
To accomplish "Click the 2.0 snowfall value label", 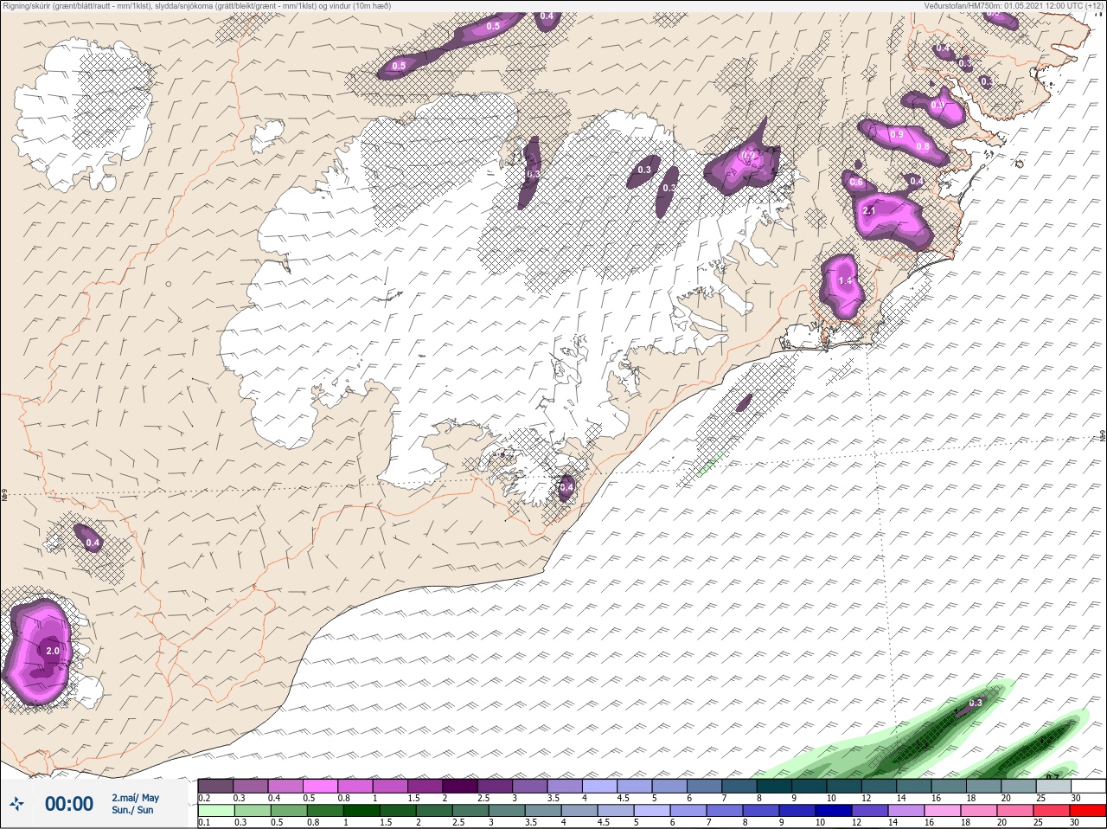I will [x=53, y=651].
